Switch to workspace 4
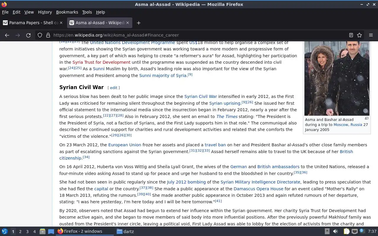Viewport: 378px width, 236px height. coord(34,232)
